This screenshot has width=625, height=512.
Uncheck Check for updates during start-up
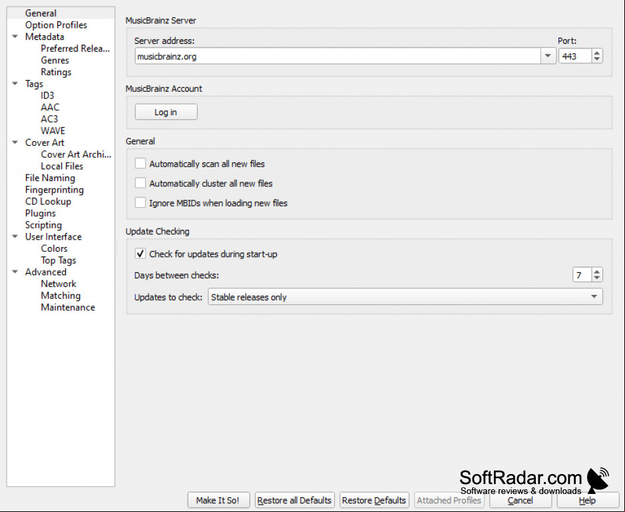140,254
